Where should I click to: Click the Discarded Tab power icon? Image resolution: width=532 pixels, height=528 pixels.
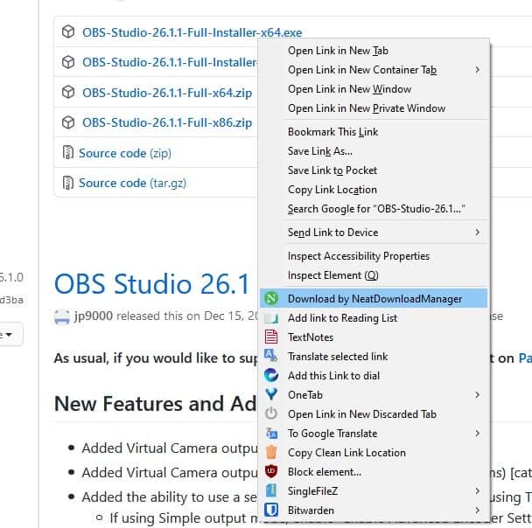(271, 413)
